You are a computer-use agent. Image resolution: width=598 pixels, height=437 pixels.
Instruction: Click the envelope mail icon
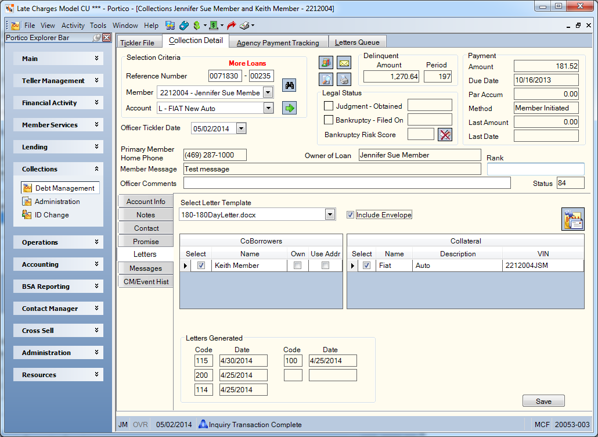click(x=344, y=63)
